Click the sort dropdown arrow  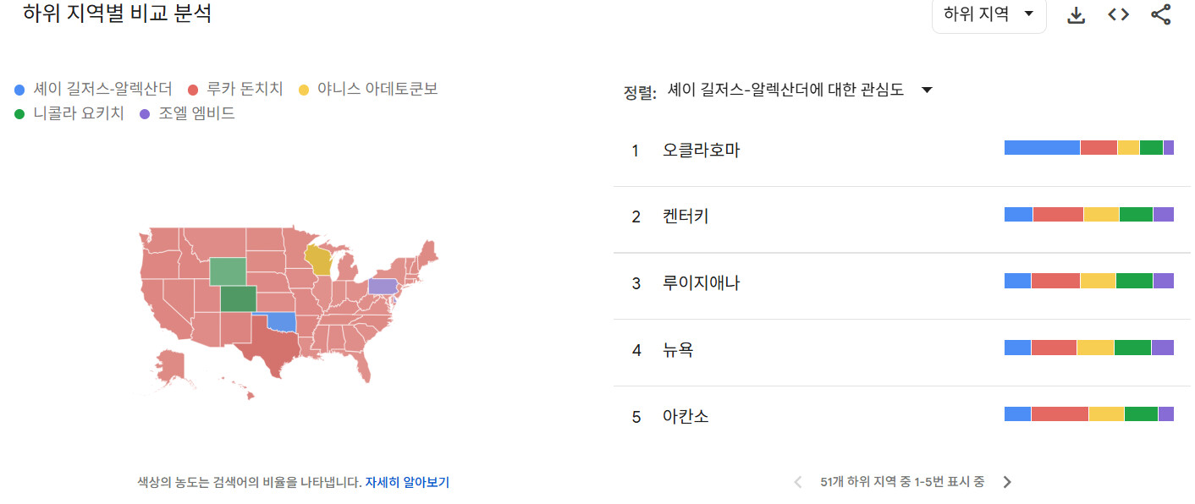(x=927, y=90)
